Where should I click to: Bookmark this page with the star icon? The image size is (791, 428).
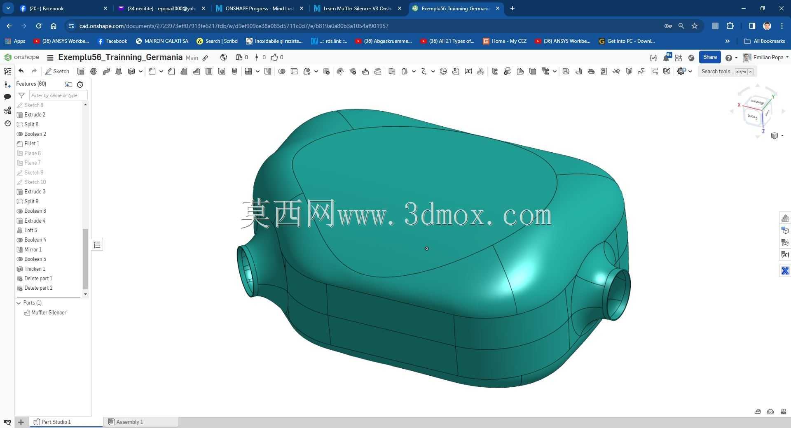(x=695, y=26)
